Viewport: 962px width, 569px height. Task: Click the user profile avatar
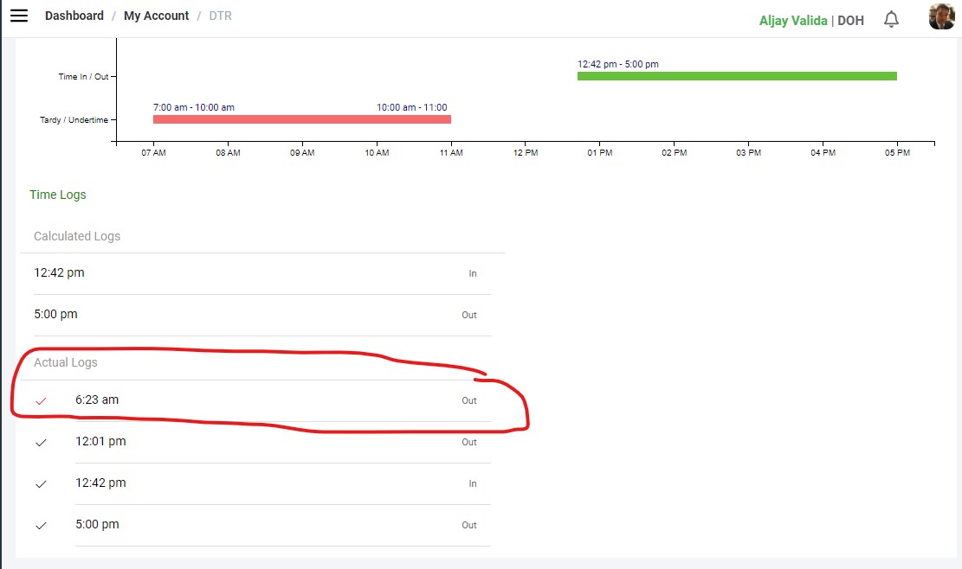pyautogui.click(x=941, y=17)
